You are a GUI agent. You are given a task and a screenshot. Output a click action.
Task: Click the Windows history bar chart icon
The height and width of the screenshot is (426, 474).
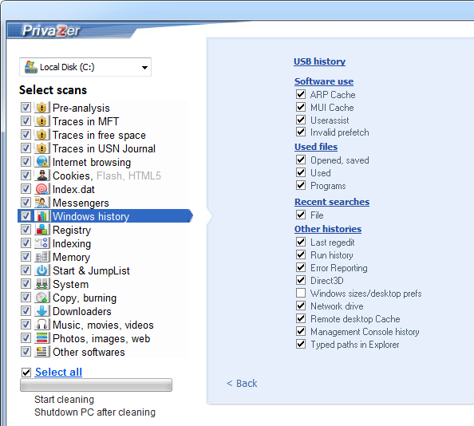point(41,216)
